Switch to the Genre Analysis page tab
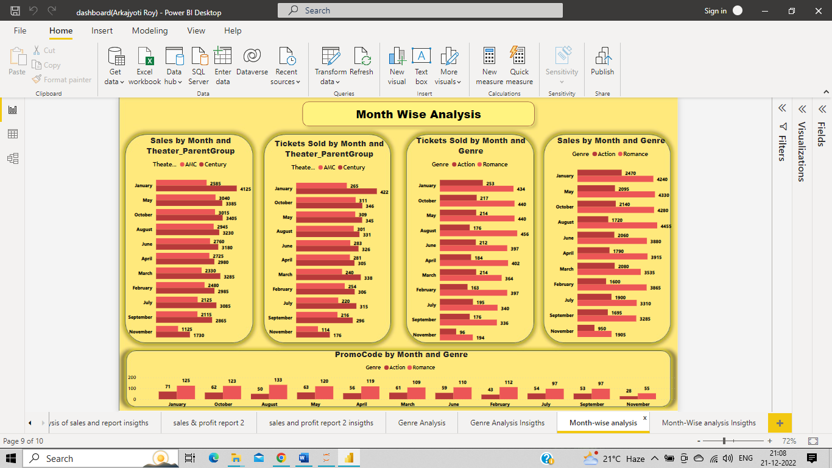Image resolution: width=832 pixels, height=468 pixels. (x=421, y=422)
